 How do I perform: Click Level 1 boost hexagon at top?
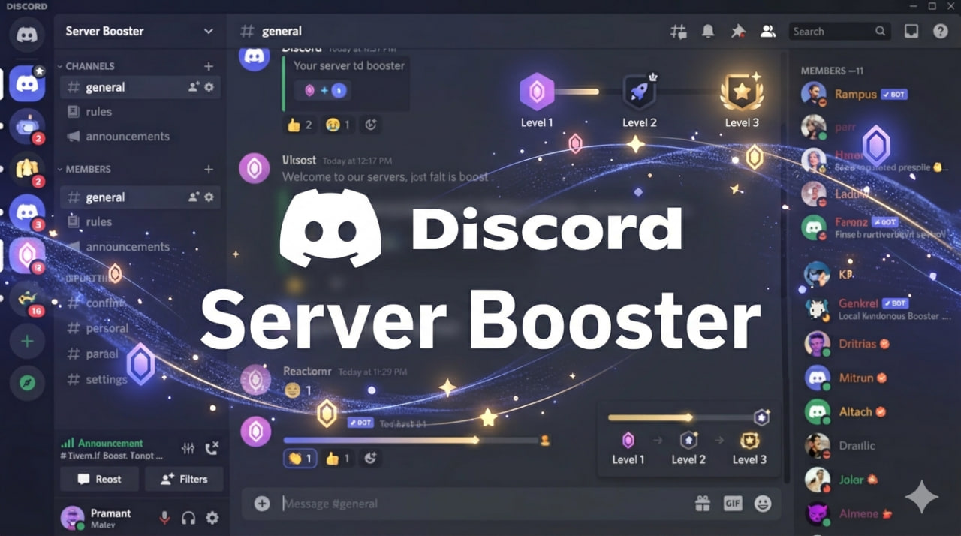537,92
